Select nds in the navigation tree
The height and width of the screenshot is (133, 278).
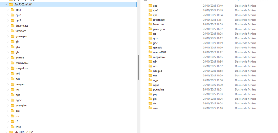coord(18,79)
